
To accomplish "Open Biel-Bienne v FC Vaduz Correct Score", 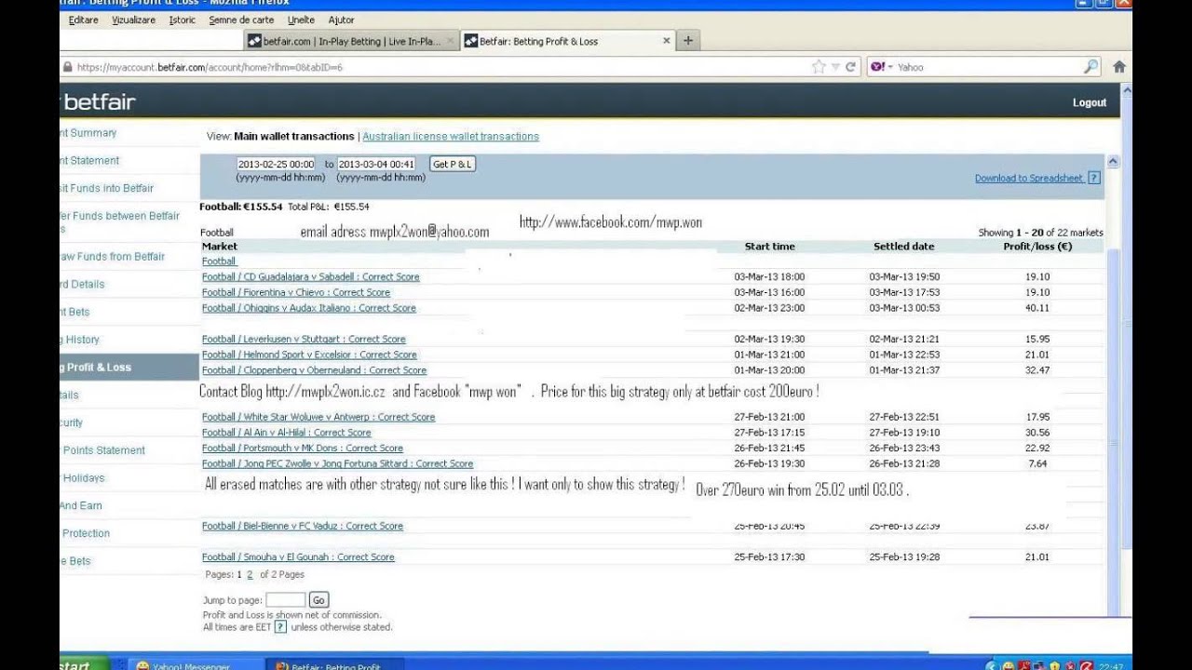I will pos(303,526).
